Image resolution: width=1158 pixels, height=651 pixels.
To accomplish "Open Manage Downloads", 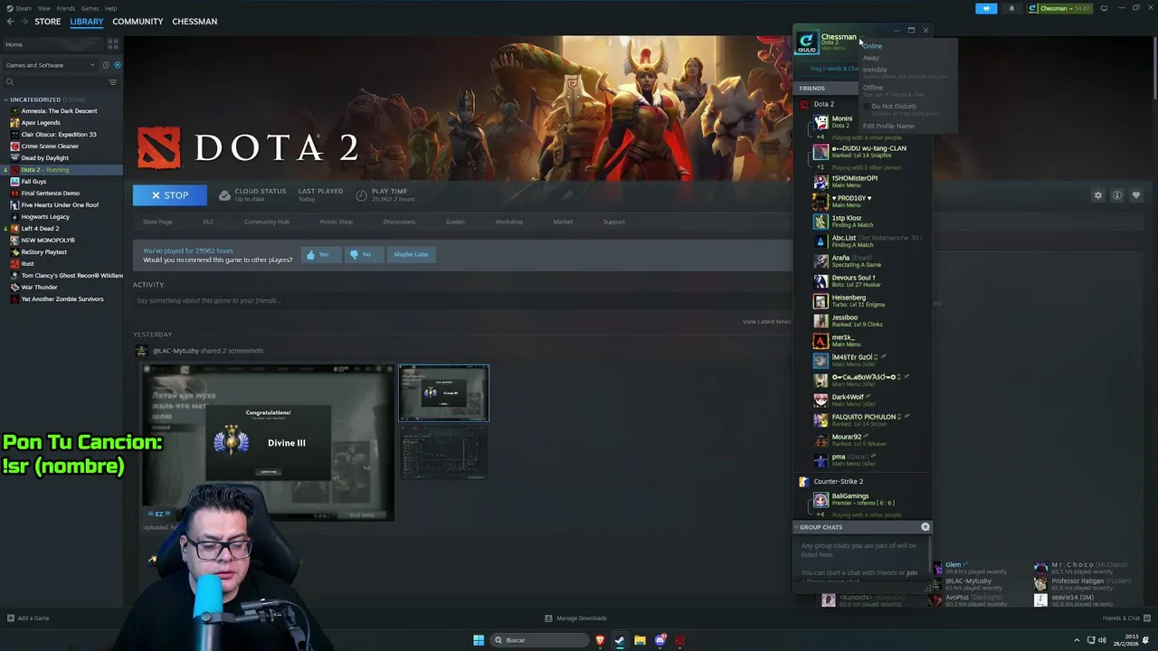I will [576, 618].
